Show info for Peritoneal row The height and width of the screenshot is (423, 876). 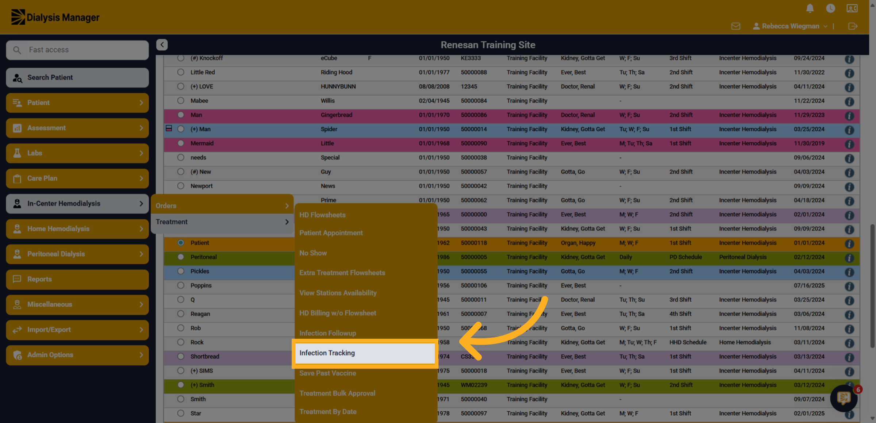849,258
